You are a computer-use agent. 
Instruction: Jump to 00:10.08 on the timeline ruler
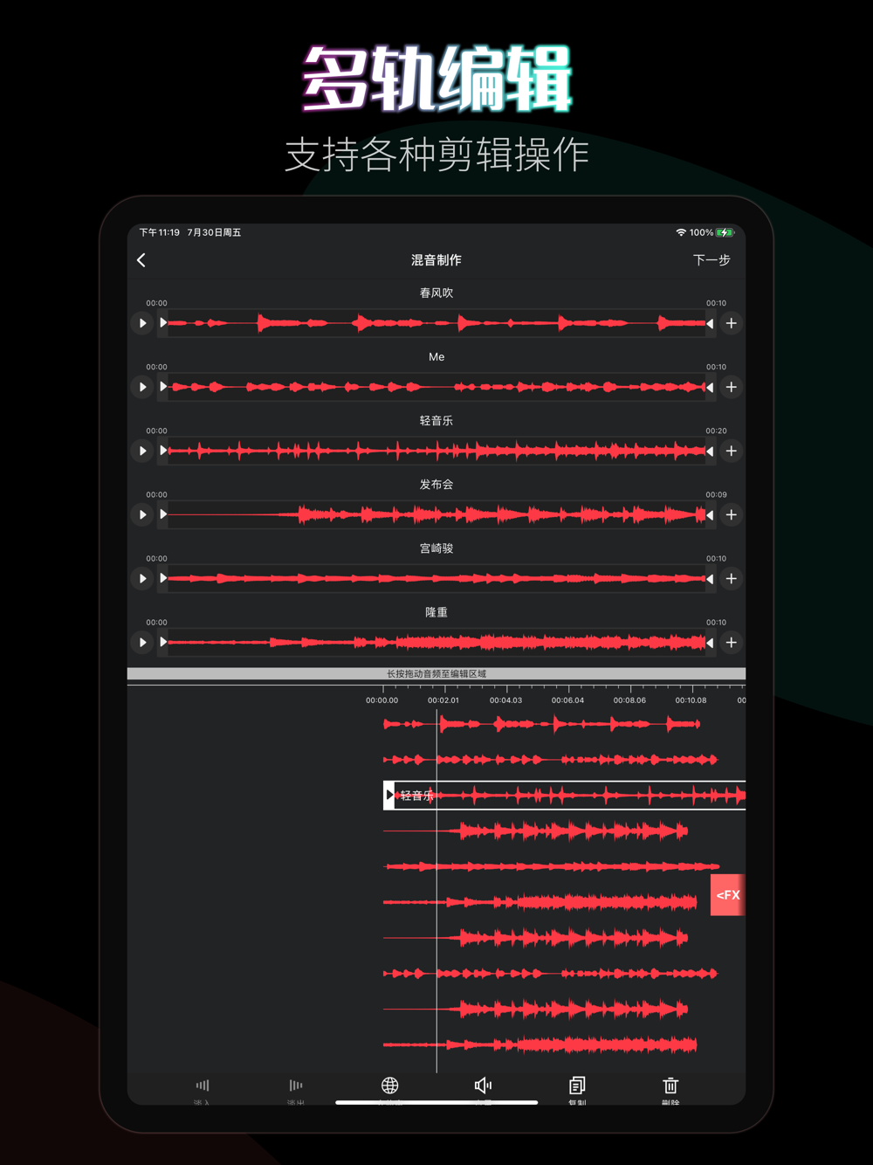tap(691, 700)
